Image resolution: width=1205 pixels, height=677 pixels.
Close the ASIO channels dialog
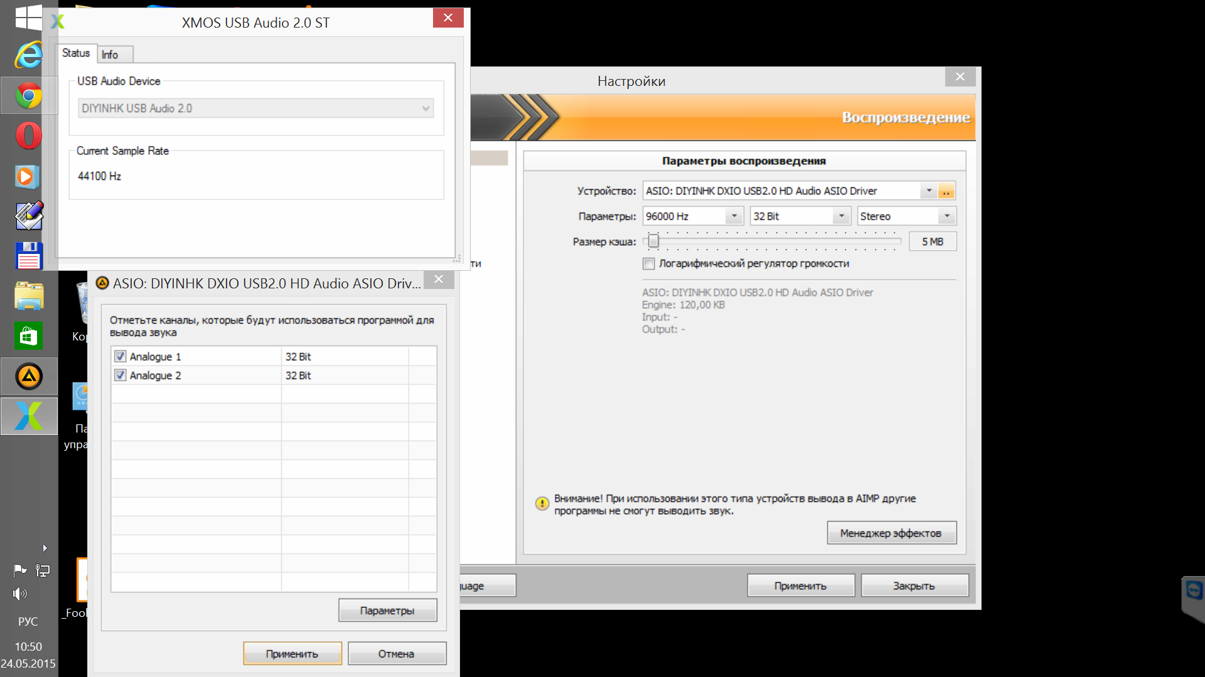pos(439,280)
